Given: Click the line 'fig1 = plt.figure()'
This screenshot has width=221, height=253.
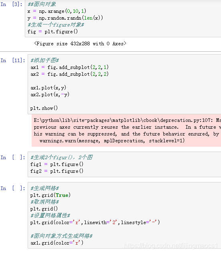Looking at the screenshot, I should (x=57, y=164).
